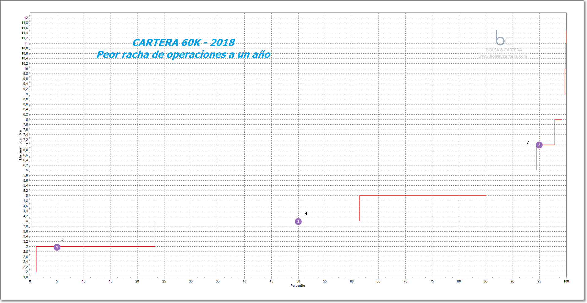Image resolution: width=587 pixels, height=303 pixels.
Task: Click the 100 tick on percentile axis
Action: (566, 281)
